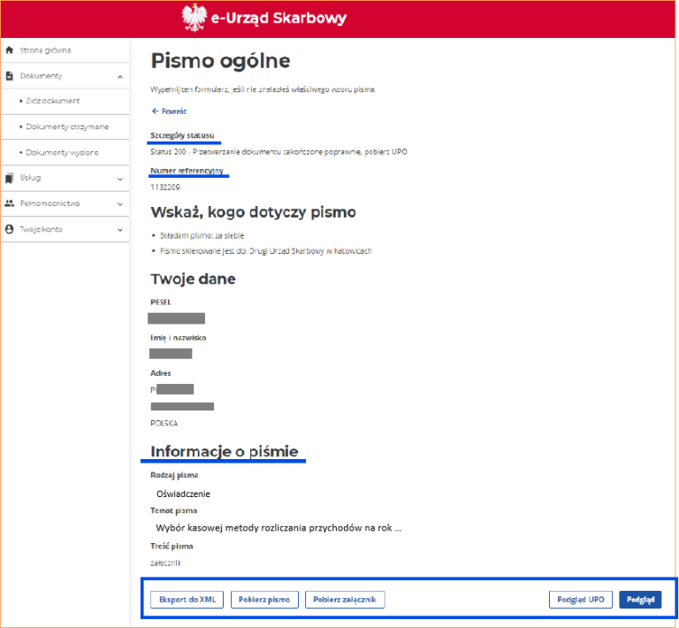Open Podgląd UPO preview

(x=581, y=600)
